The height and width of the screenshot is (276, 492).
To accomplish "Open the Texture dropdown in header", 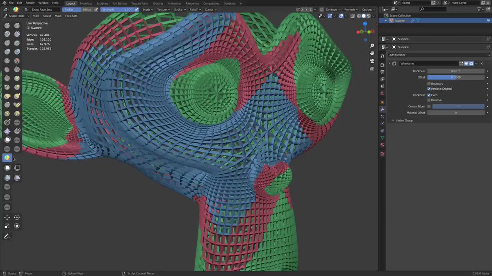I will (x=163, y=9).
